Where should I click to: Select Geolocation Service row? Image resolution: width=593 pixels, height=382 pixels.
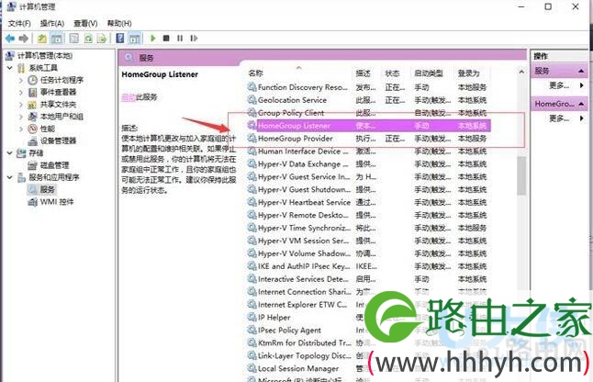point(367,100)
